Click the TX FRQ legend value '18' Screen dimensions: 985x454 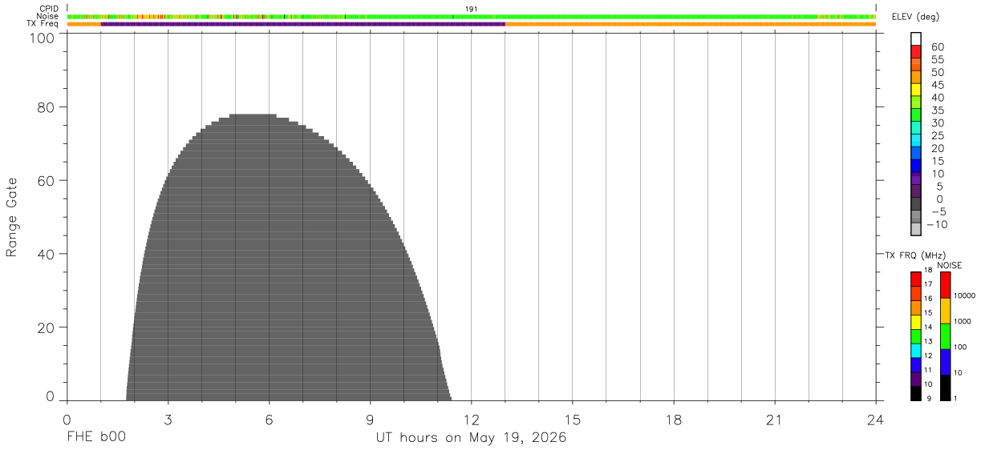click(927, 271)
